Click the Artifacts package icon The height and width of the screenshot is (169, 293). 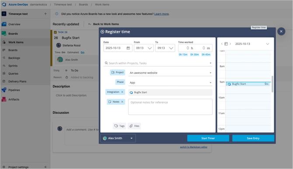click(x=4, y=99)
